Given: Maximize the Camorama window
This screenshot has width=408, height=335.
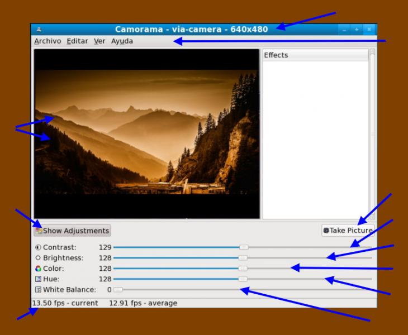Looking at the screenshot, I should click(357, 30).
